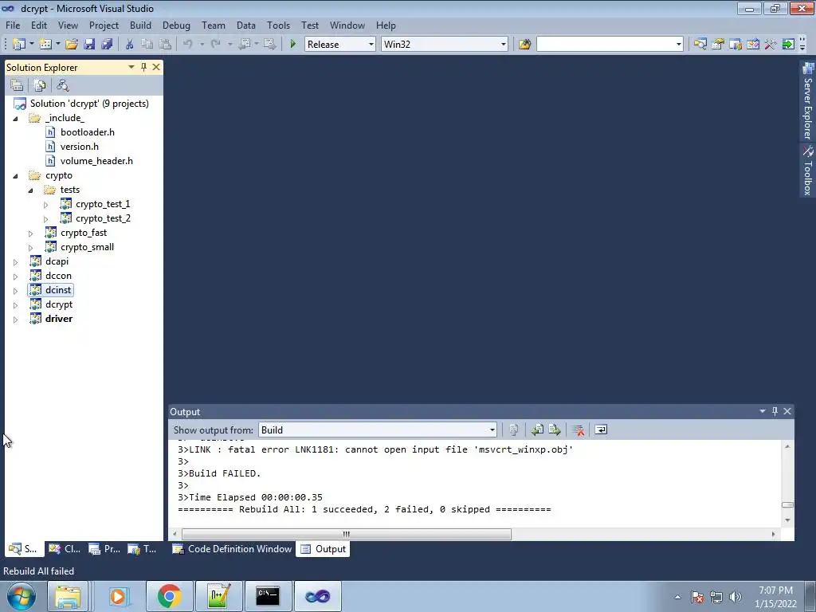Open the Debug menu

coord(176,25)
